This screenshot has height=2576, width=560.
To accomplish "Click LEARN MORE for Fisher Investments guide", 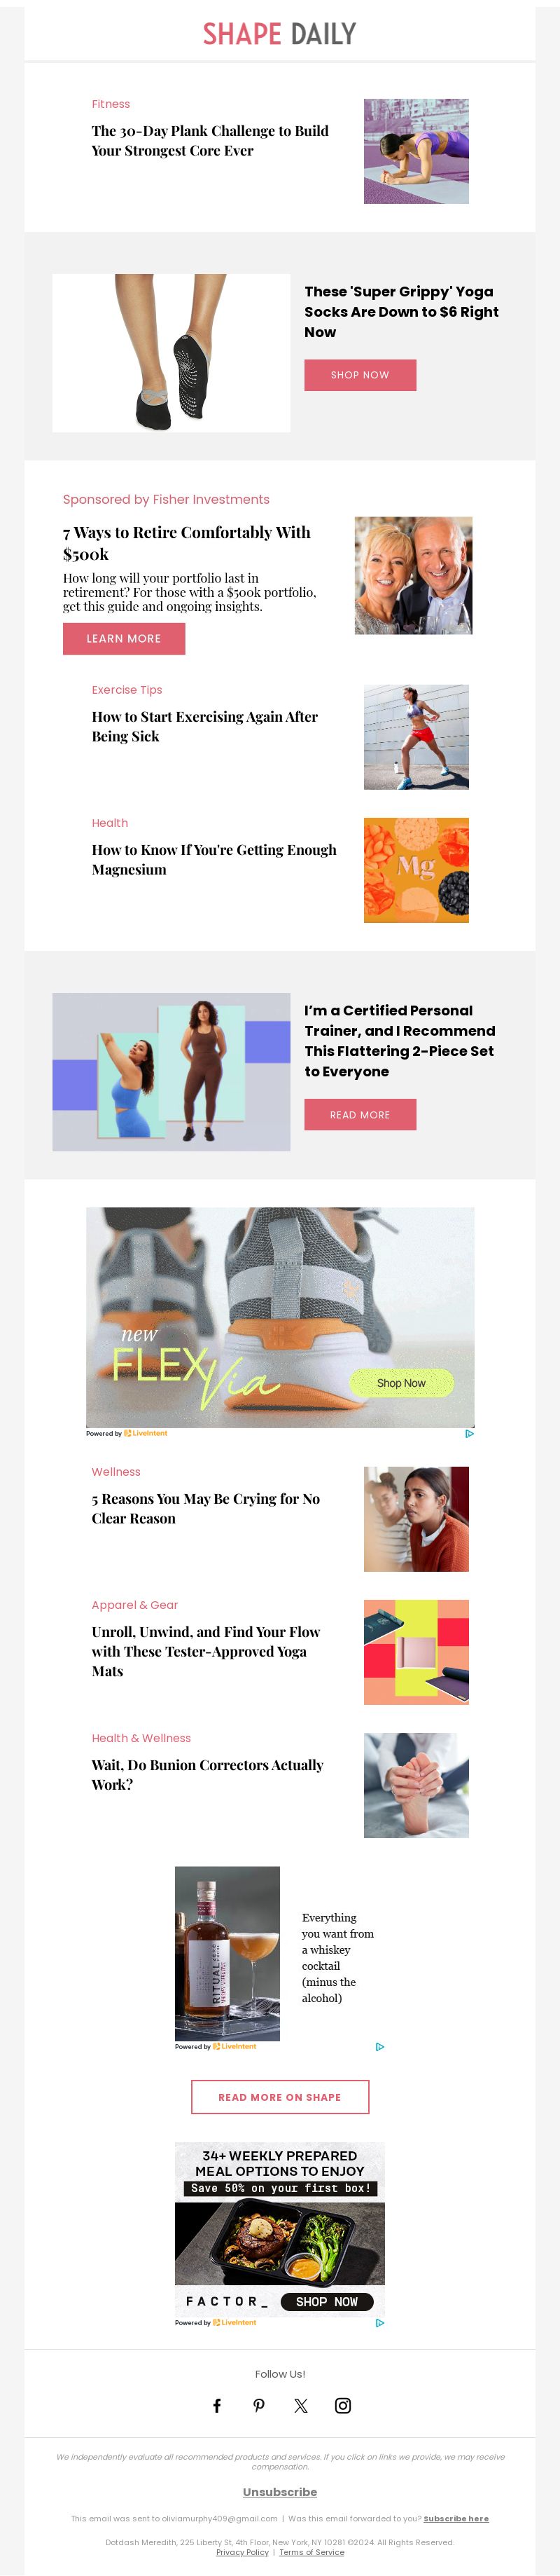I will (124, 639).
